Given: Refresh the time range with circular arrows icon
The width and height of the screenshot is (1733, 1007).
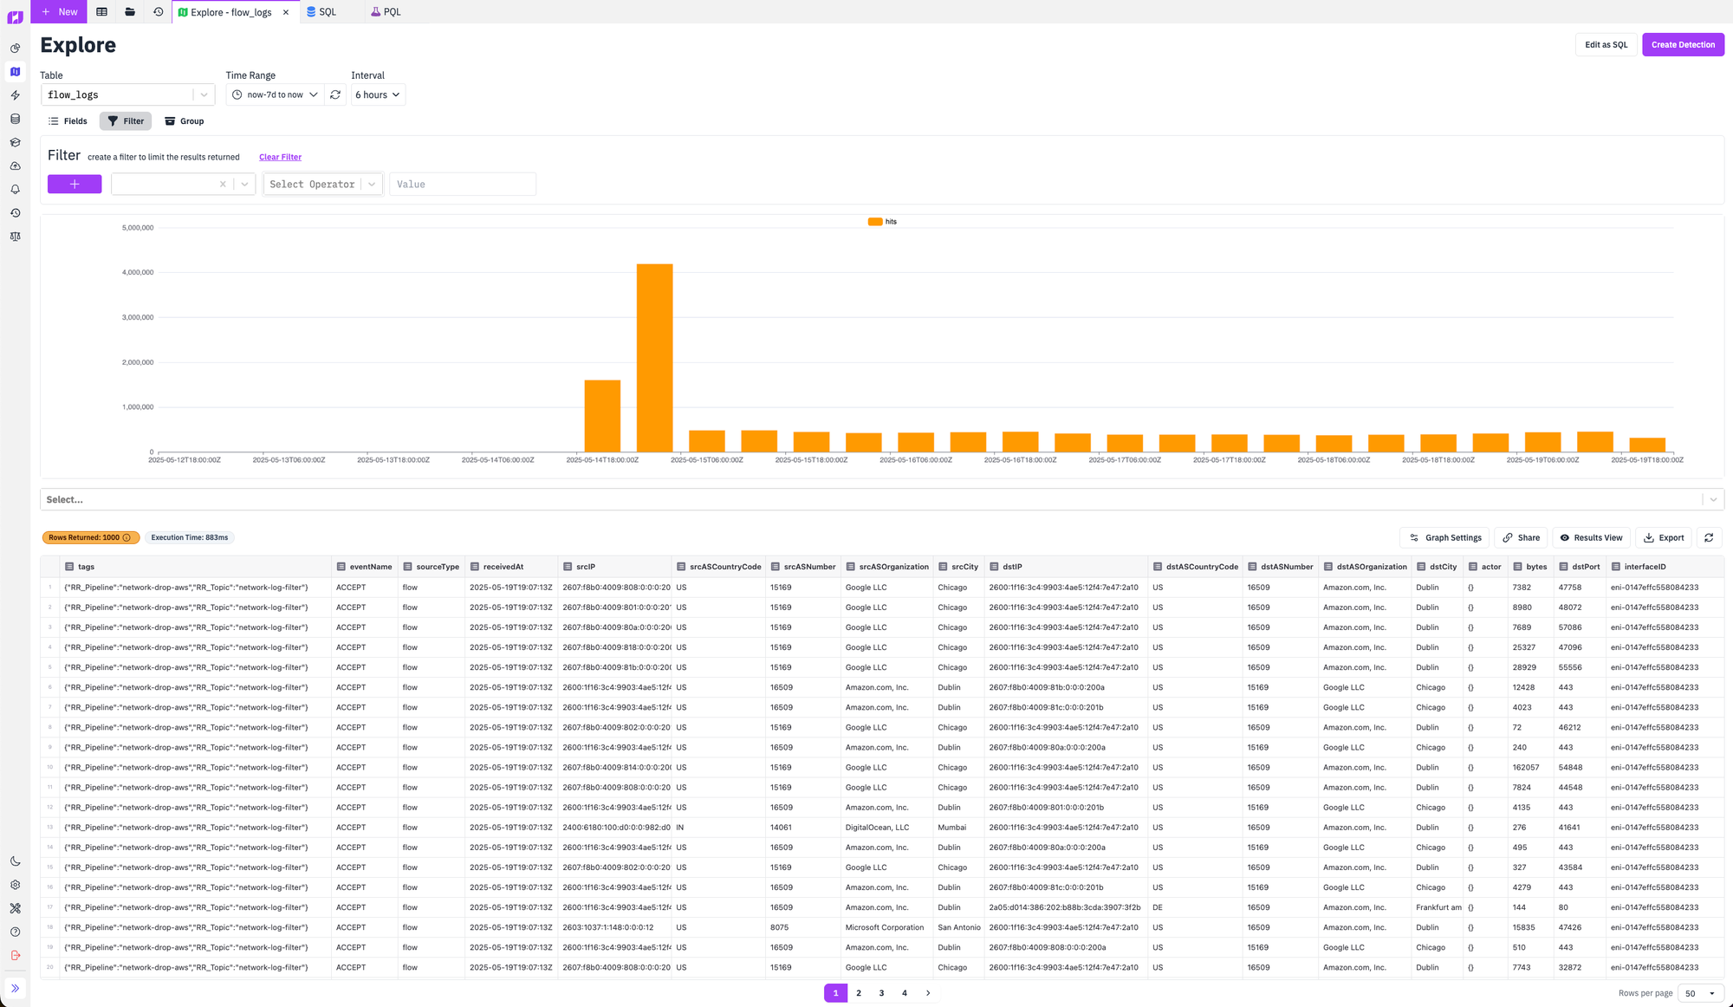Looking at the screenshot, I should [335, 95].
